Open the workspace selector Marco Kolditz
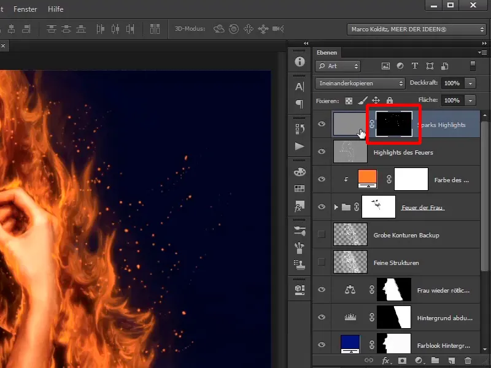The width and height of the screenshot is (491, 368). click(x=417, y=29)
